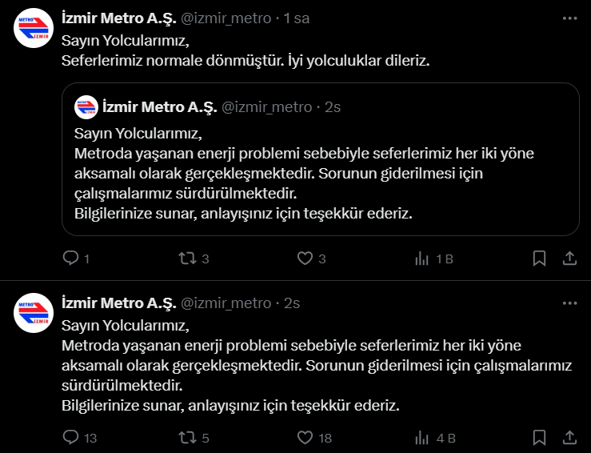The image size is (591, 453).
Task: Like the first tweet with 3 likes
Action: point(311,259)
